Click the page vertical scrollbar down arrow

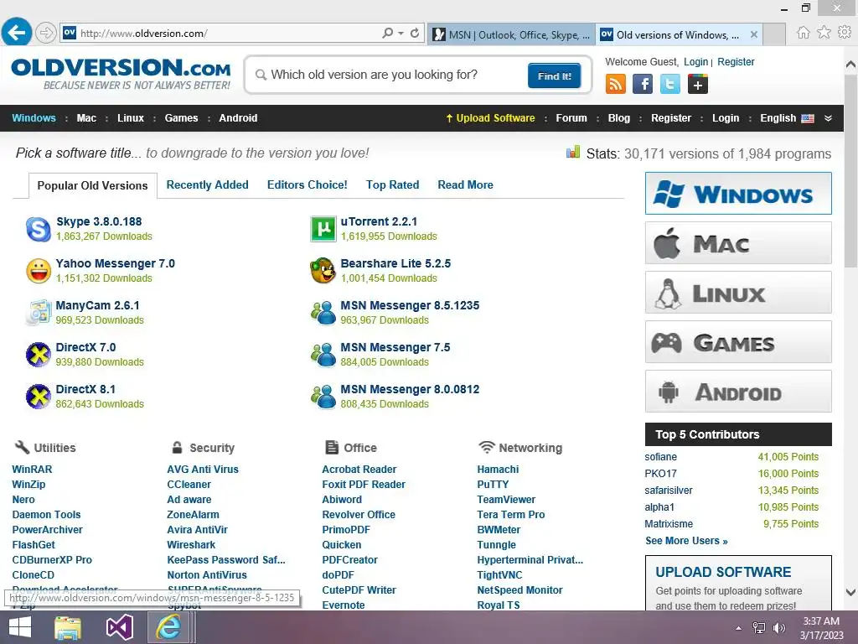pos(851,592)
